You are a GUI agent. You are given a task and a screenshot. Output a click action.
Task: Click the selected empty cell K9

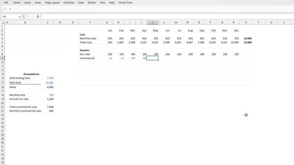[153, 58]
